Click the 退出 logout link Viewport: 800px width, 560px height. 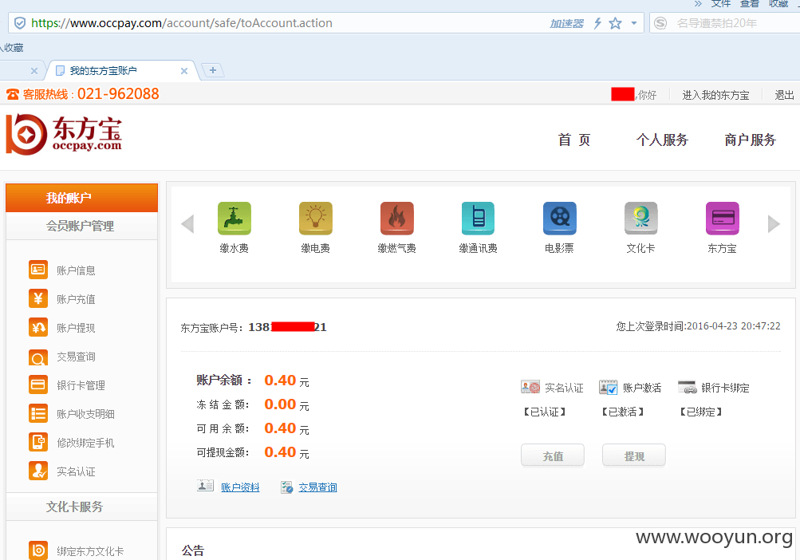[x=784, y=95]
